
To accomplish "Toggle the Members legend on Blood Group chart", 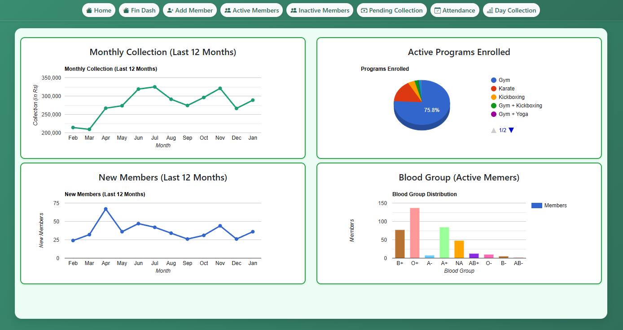I will pos(549,205).
